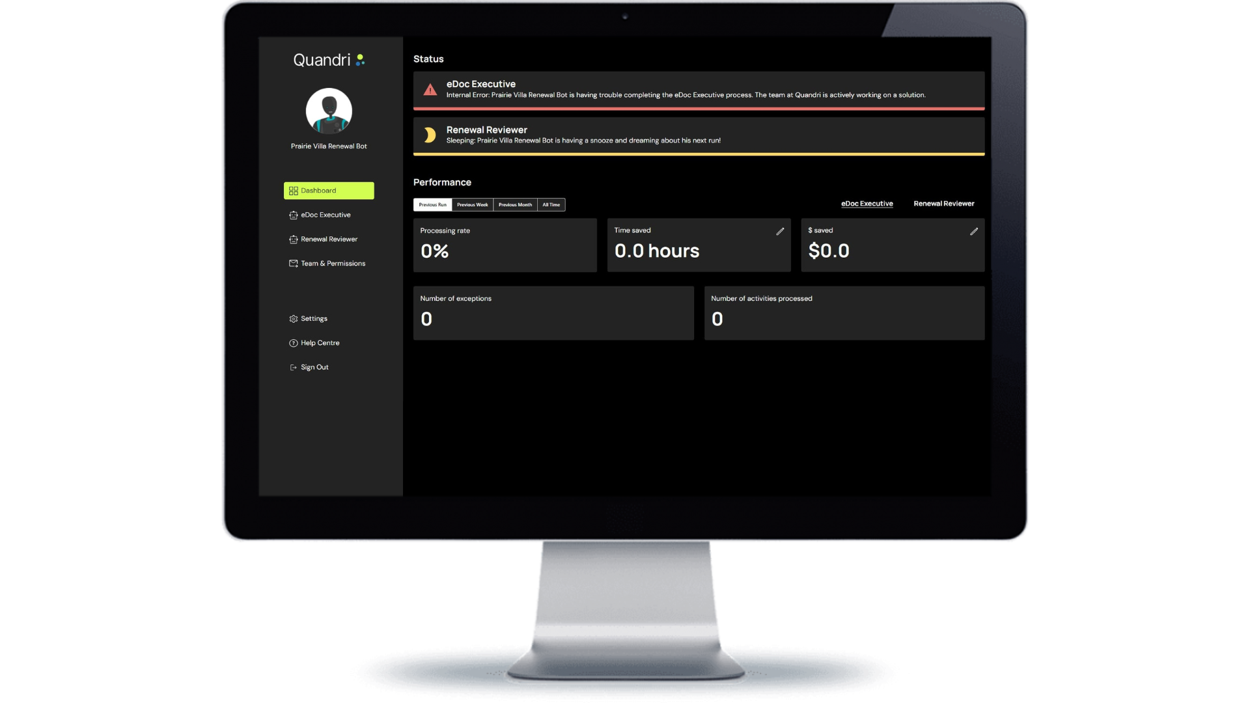Select the All Time filter
This screenshot has width=1250, height=703.
pyautogui.click(x=551, y=204)
